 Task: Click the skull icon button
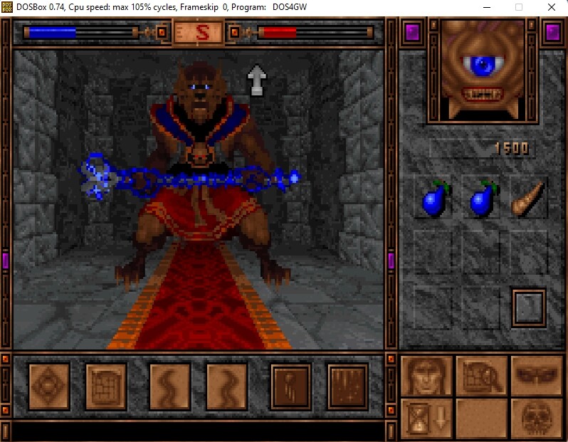click(537, 419)
